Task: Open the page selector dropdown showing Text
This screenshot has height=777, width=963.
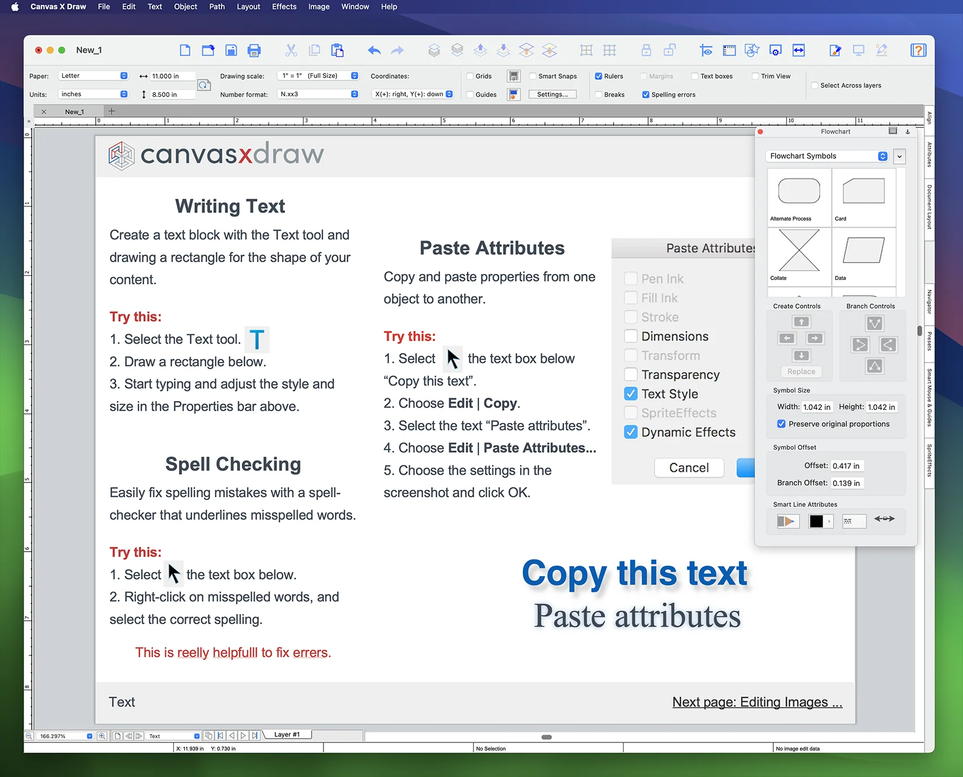Action: [173, 736]
